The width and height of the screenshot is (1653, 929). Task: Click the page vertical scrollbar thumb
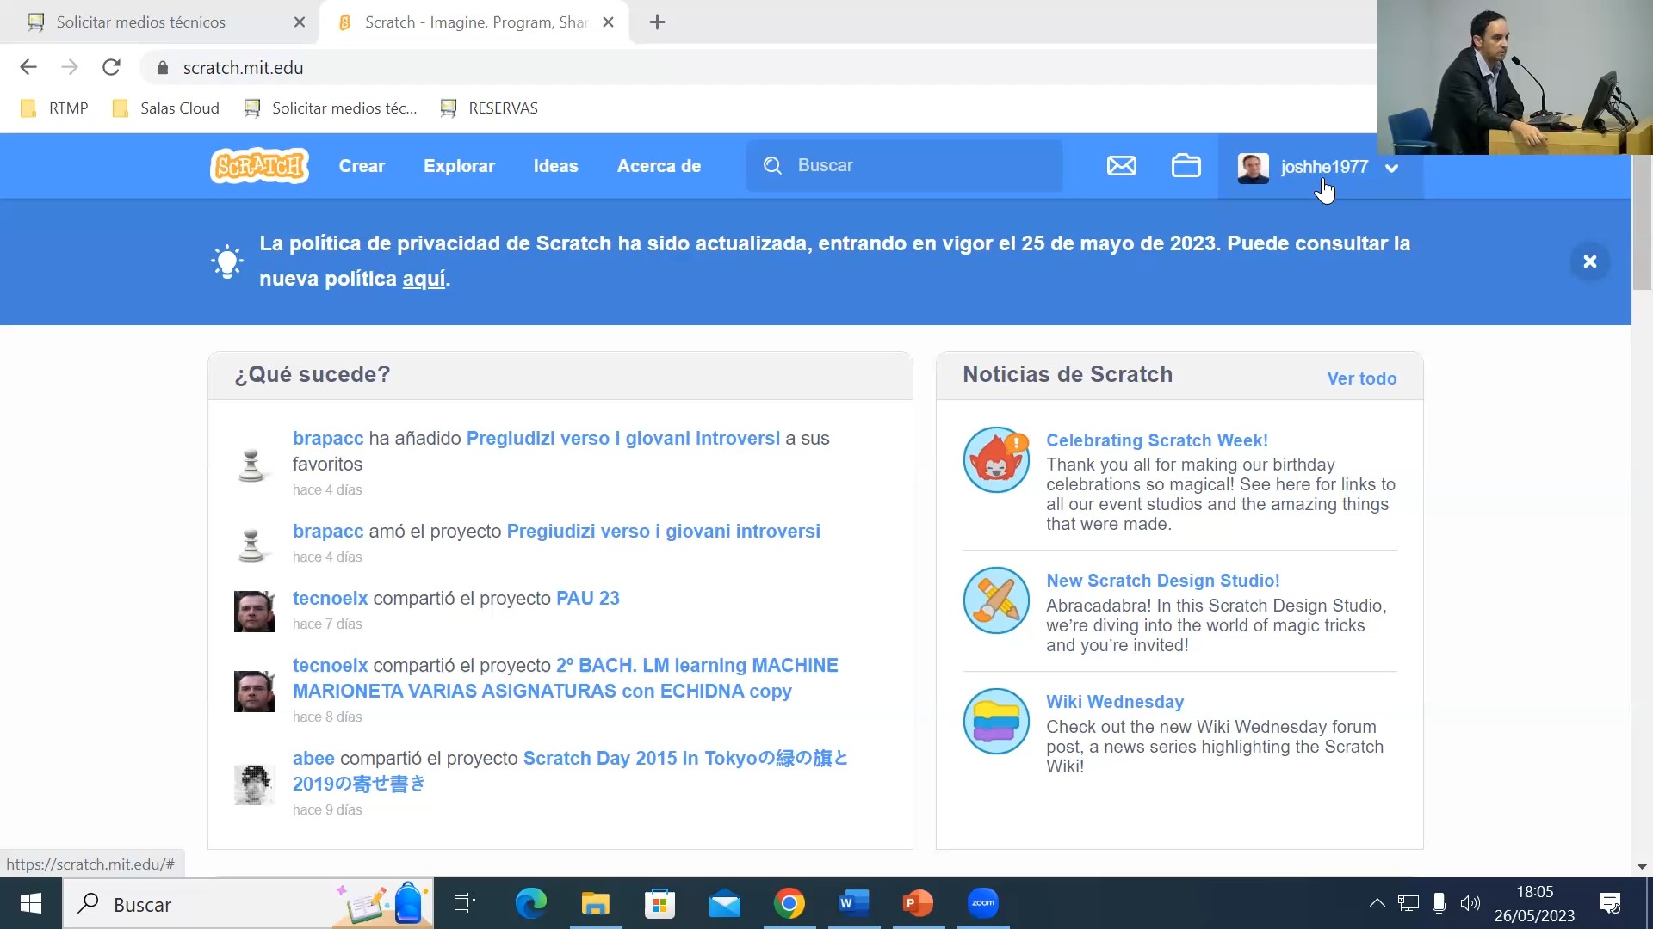click(1642, 224)
